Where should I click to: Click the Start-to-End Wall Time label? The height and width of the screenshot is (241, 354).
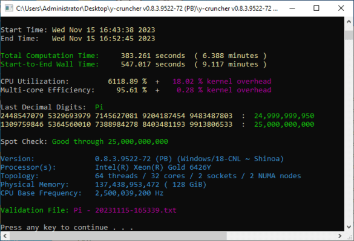tap(50, 64)
